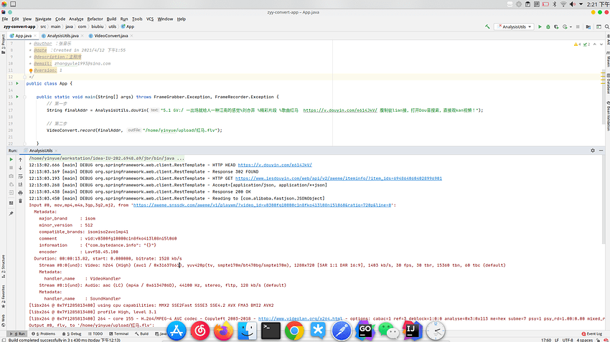Collapse the main method fold marker
Image resolution: width=610 pixels, height=342 pixels.
pos(24,98)
